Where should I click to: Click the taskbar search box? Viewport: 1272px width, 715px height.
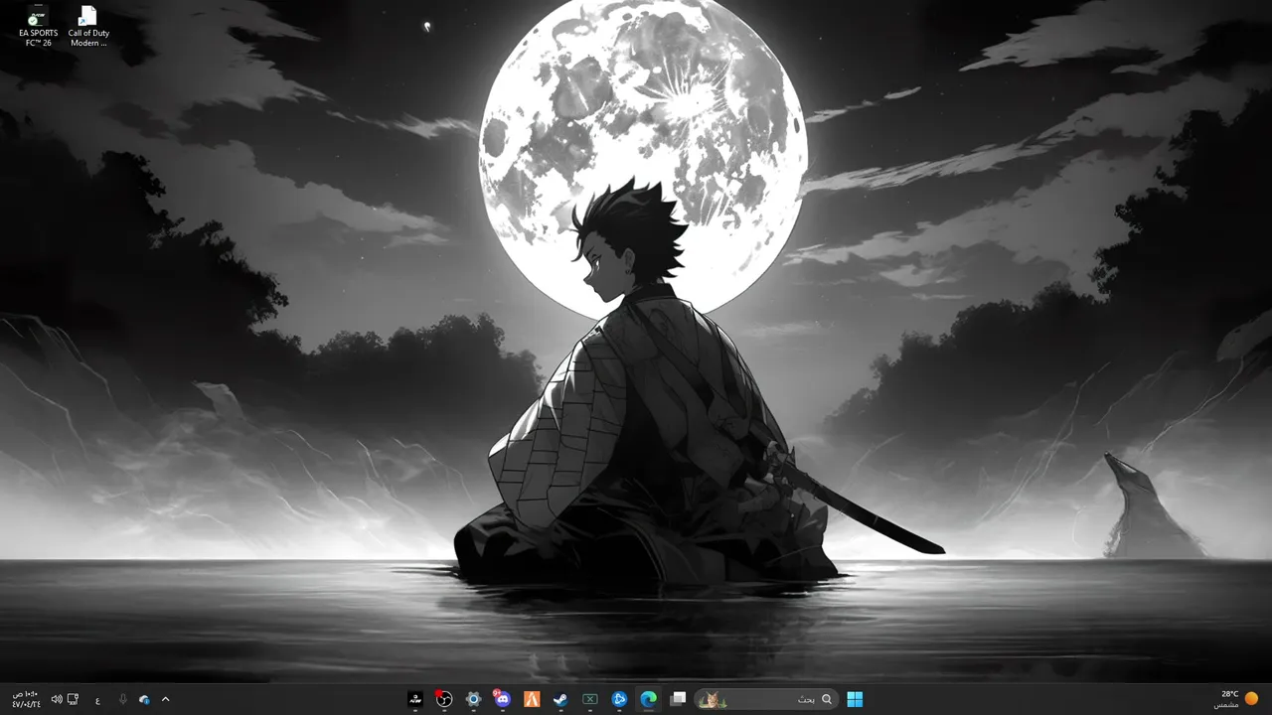(766, 699)
